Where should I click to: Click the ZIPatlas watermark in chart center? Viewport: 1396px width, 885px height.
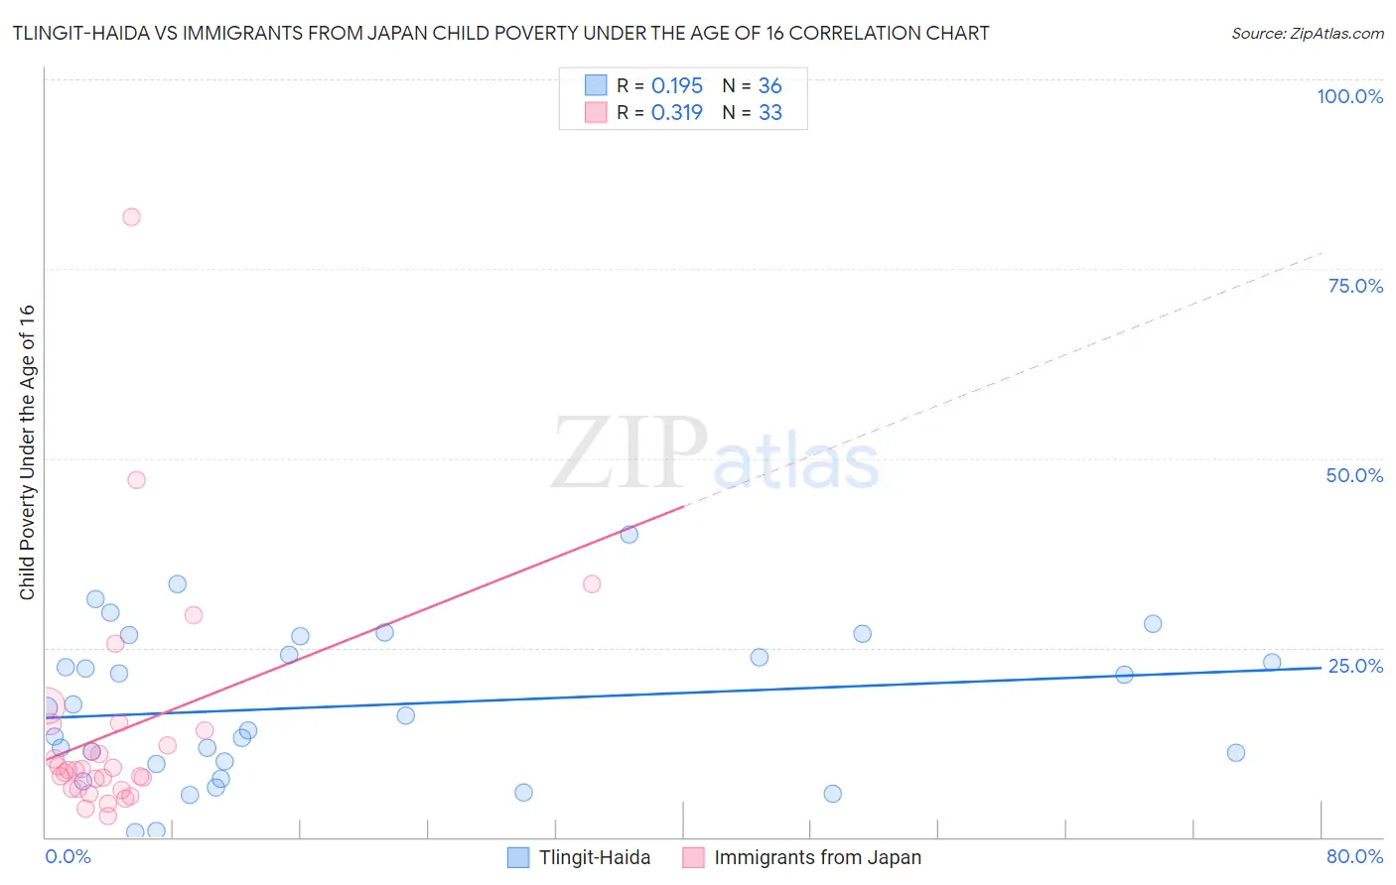(x=716, y=454)
